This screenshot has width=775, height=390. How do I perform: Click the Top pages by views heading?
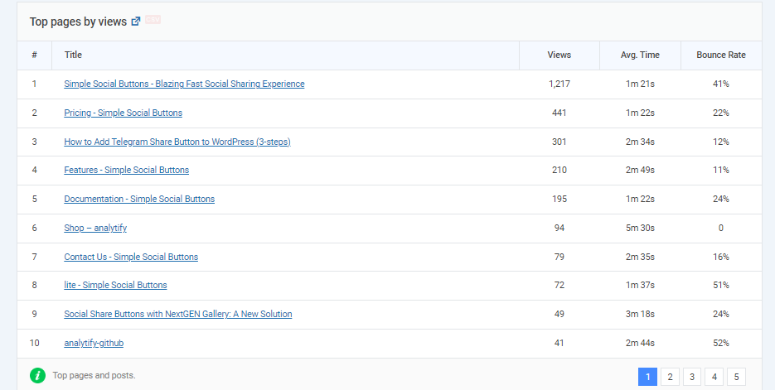click(78, 22)
